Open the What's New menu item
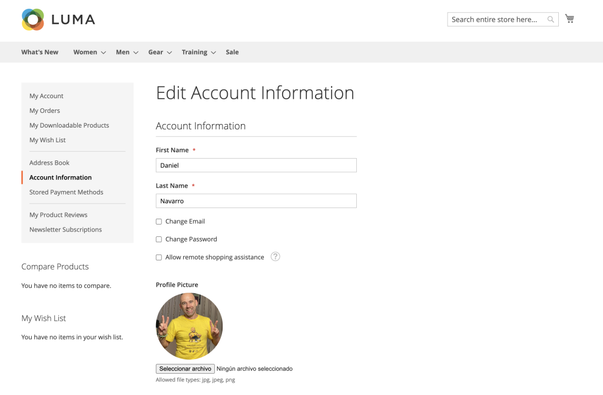 tap(39, 52)
